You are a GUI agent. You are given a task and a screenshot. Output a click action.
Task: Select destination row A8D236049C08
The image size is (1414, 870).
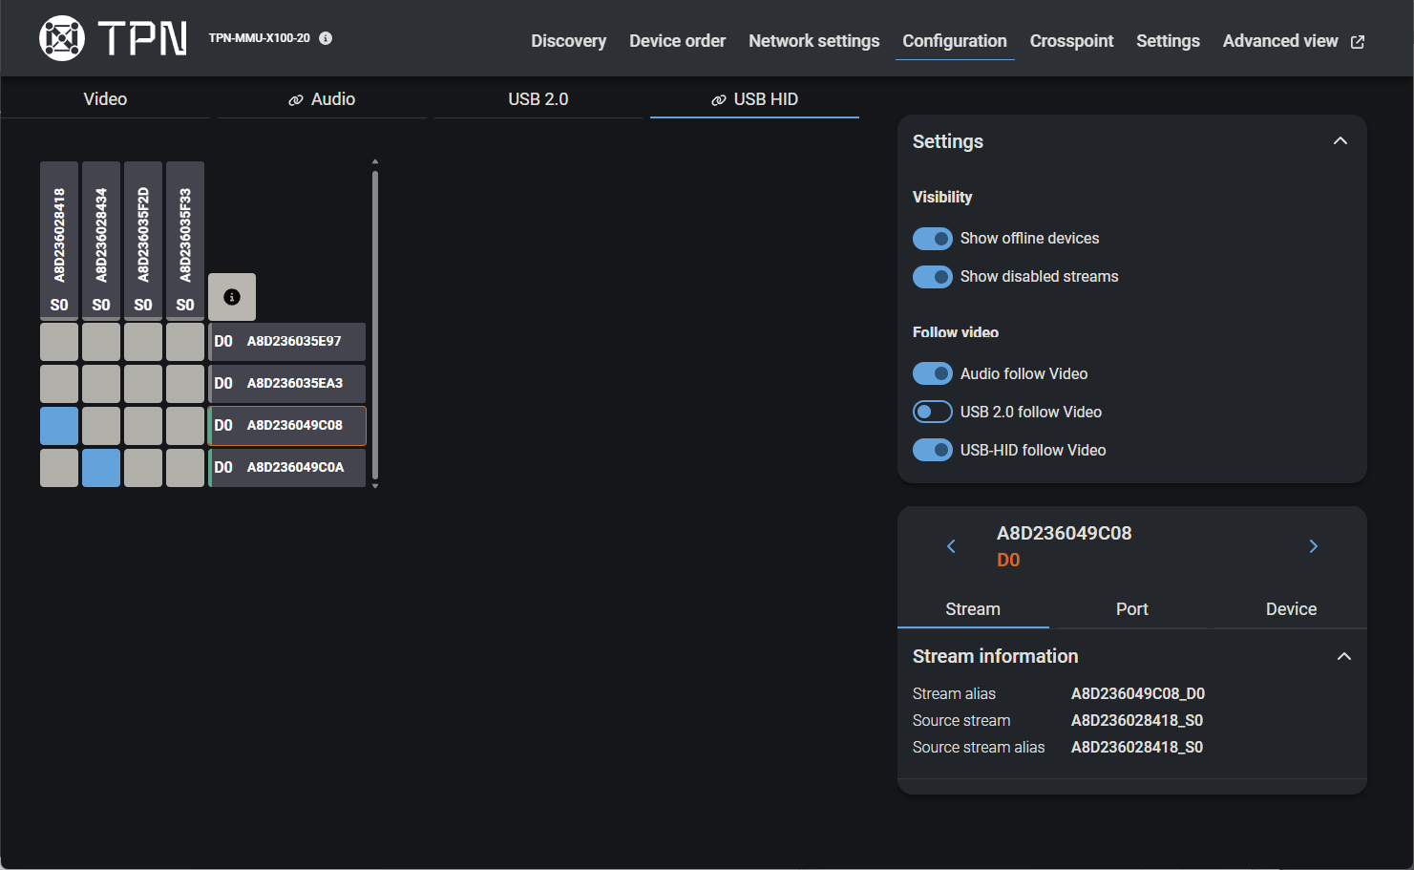[286, 426]
